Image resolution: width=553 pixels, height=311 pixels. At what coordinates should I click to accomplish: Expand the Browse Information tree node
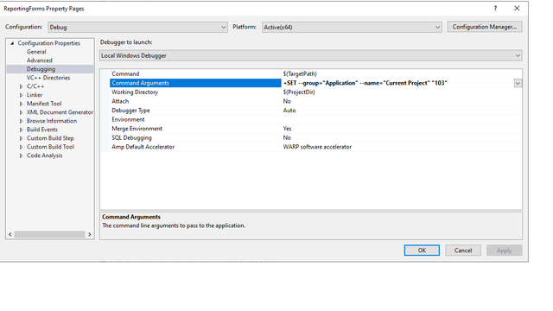(x=21, y=121)
